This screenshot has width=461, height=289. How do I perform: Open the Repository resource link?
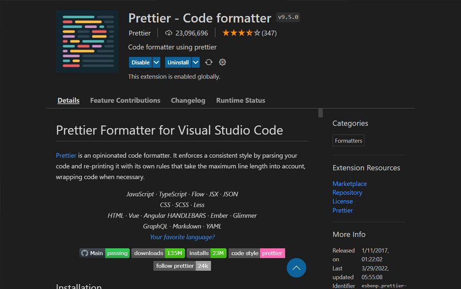tap(347, 193)
